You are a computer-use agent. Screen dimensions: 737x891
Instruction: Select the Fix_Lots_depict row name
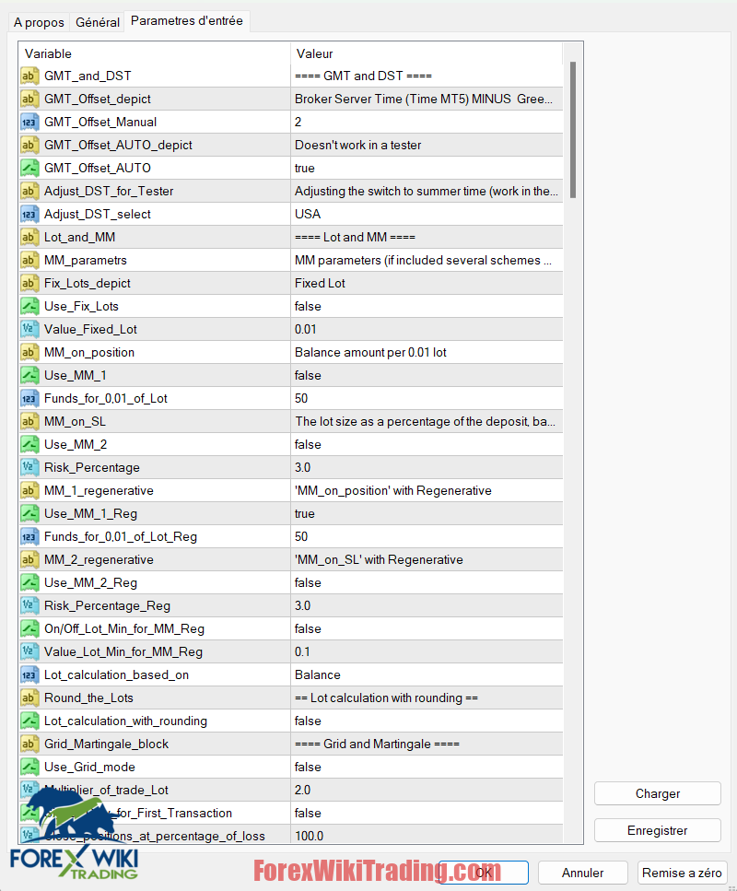88,283
